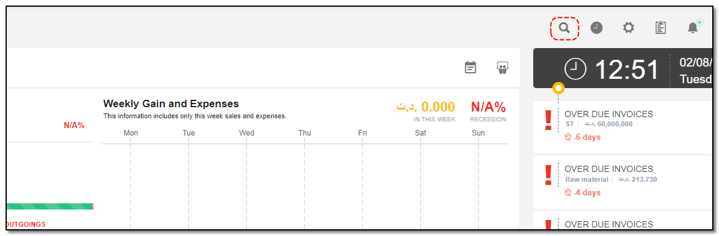The image size is (719, 236).
Task: Select the Wed column in weekly chart
Action: [x=247, y=133]
